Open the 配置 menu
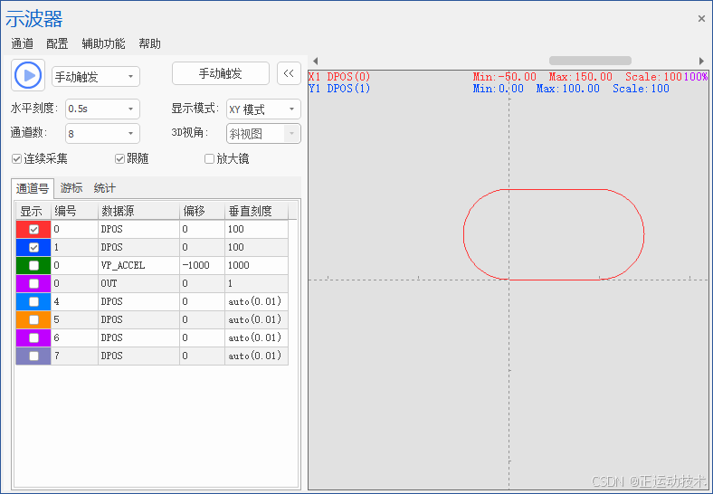The image size is (713, 494). click(x=57, y=43)
